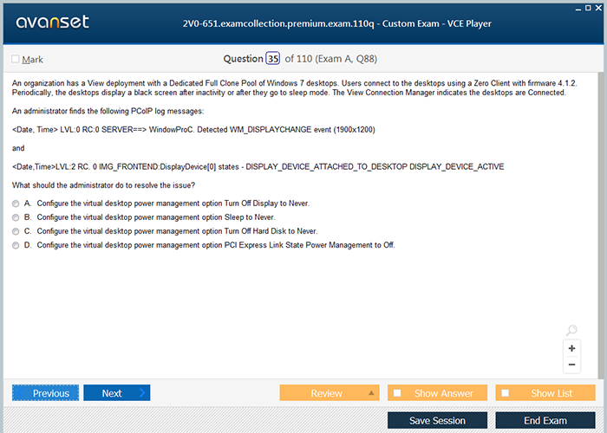Screen dimensions: 607x433
Task: Zoom out with the minus button
Action: coord(571,365)
